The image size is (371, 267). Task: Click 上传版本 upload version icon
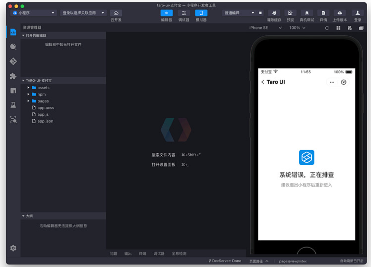[340, 13]
